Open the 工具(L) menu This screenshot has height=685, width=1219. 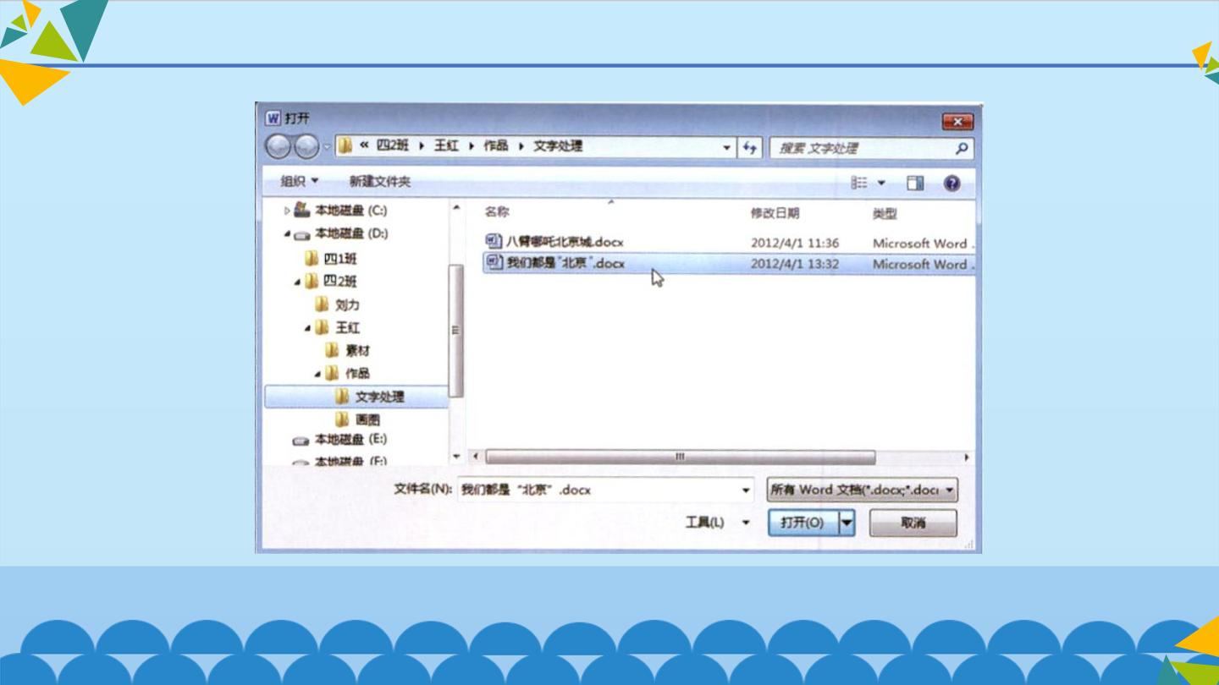tap(717, 523)
